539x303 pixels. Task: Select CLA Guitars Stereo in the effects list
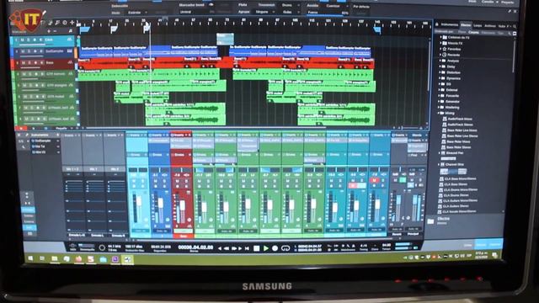coord(455,206)
